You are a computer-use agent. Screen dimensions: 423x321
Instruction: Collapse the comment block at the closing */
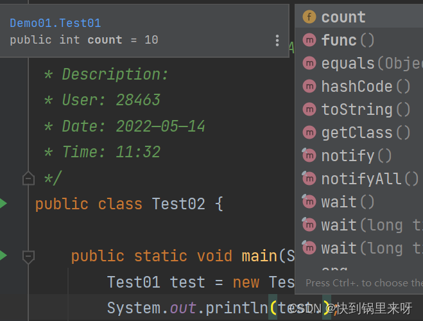pyautogui.click(x=28, y=178)
